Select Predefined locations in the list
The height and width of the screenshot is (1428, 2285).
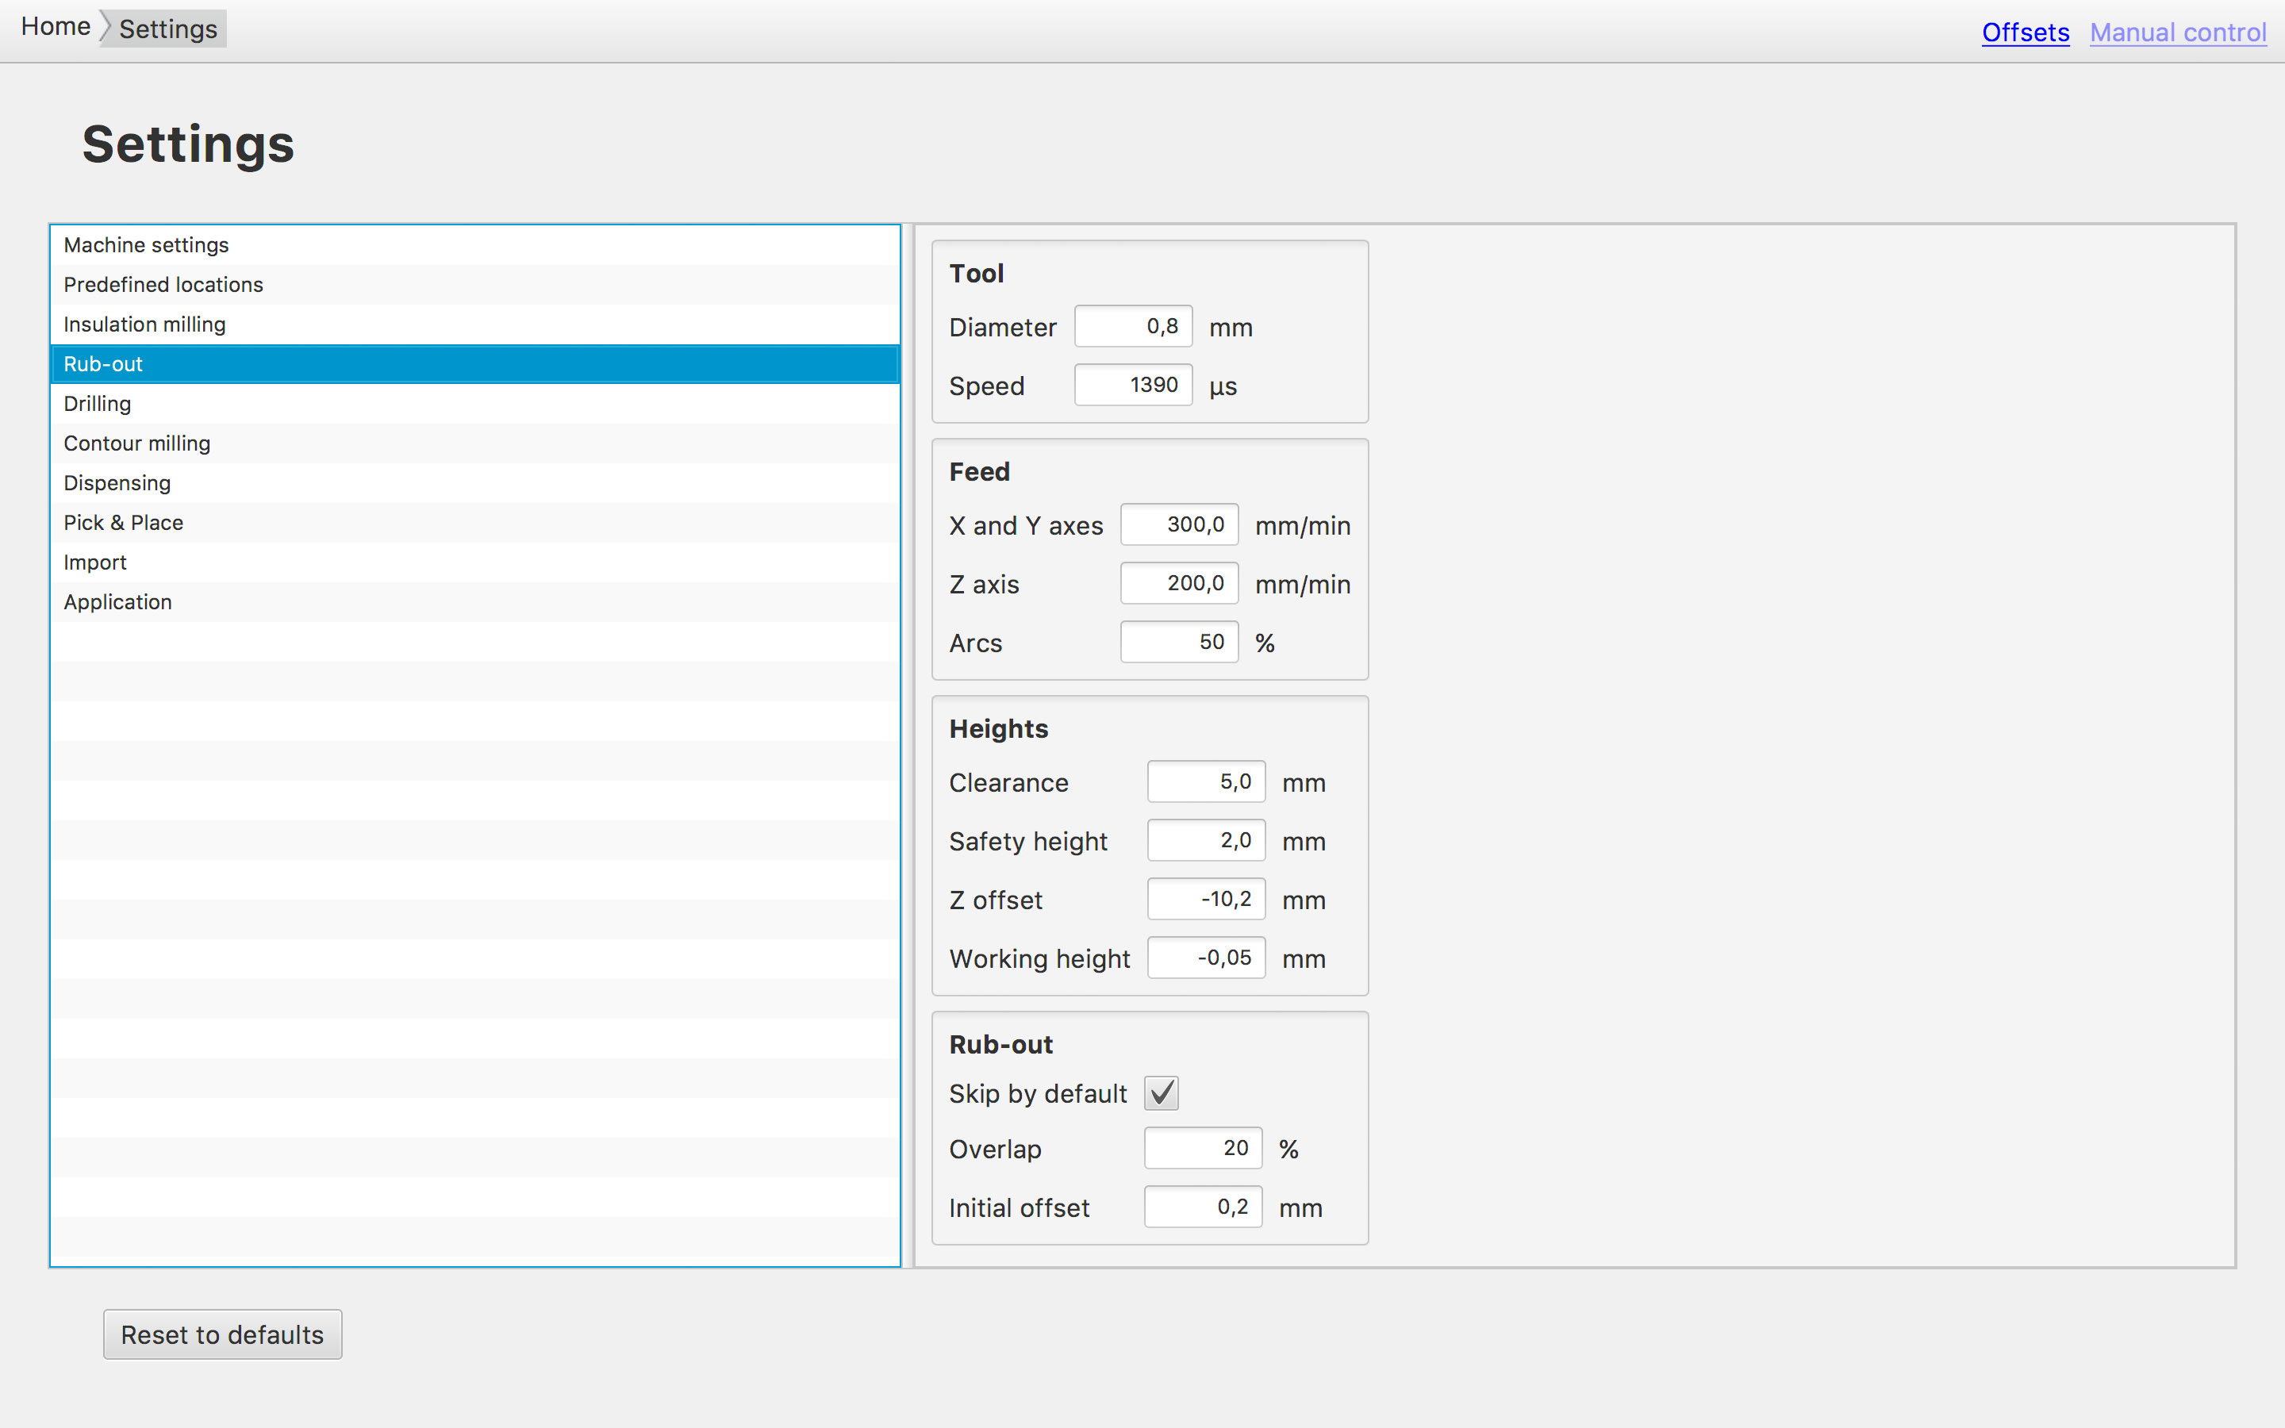pos(475,284)
